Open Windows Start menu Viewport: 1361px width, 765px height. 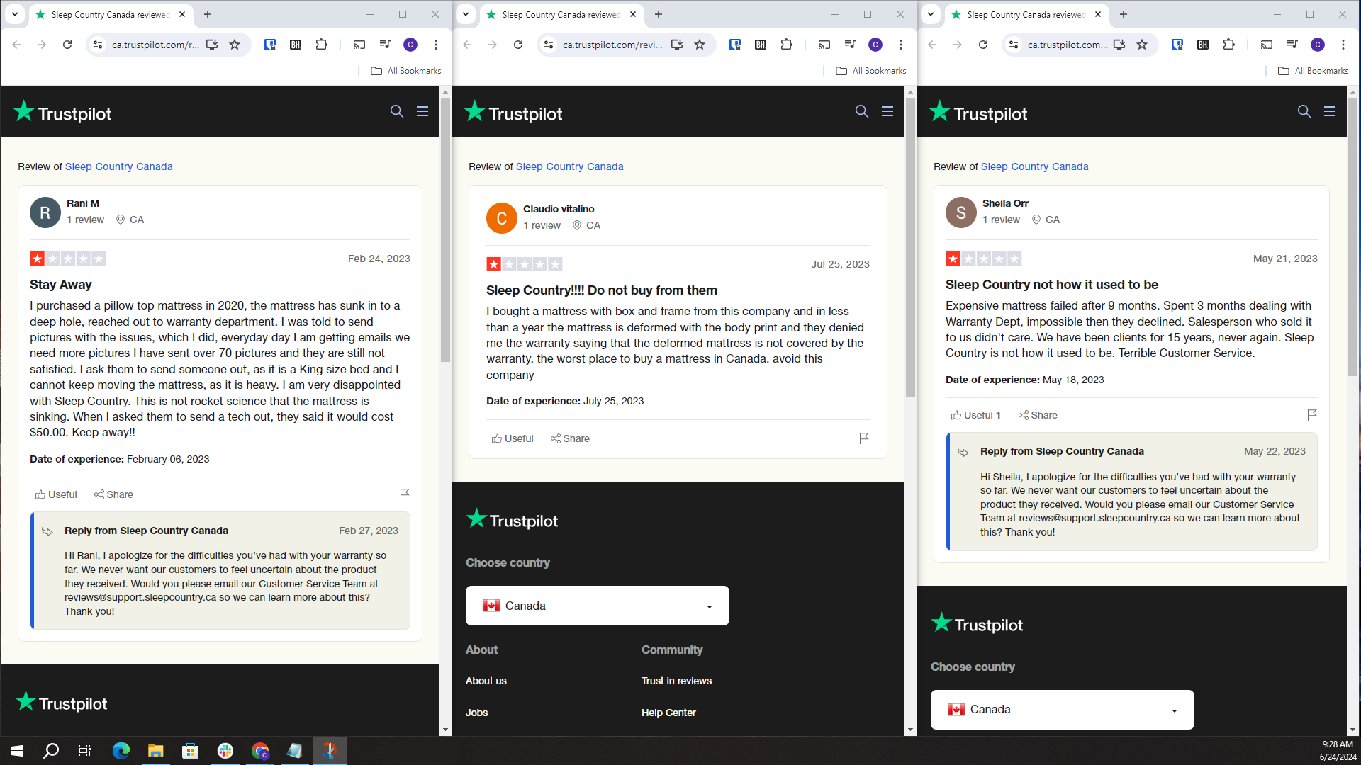(17, 751)
